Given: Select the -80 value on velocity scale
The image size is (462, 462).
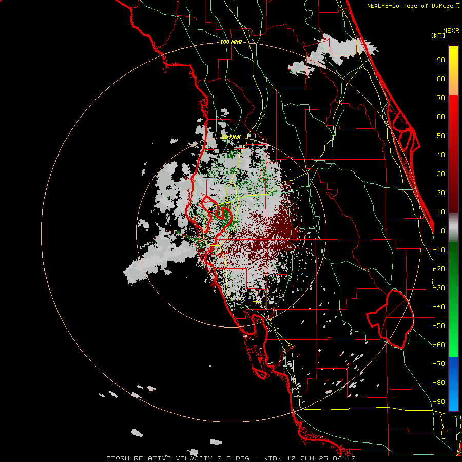Looking at the screenshot, I should click(x=439, y=383).
